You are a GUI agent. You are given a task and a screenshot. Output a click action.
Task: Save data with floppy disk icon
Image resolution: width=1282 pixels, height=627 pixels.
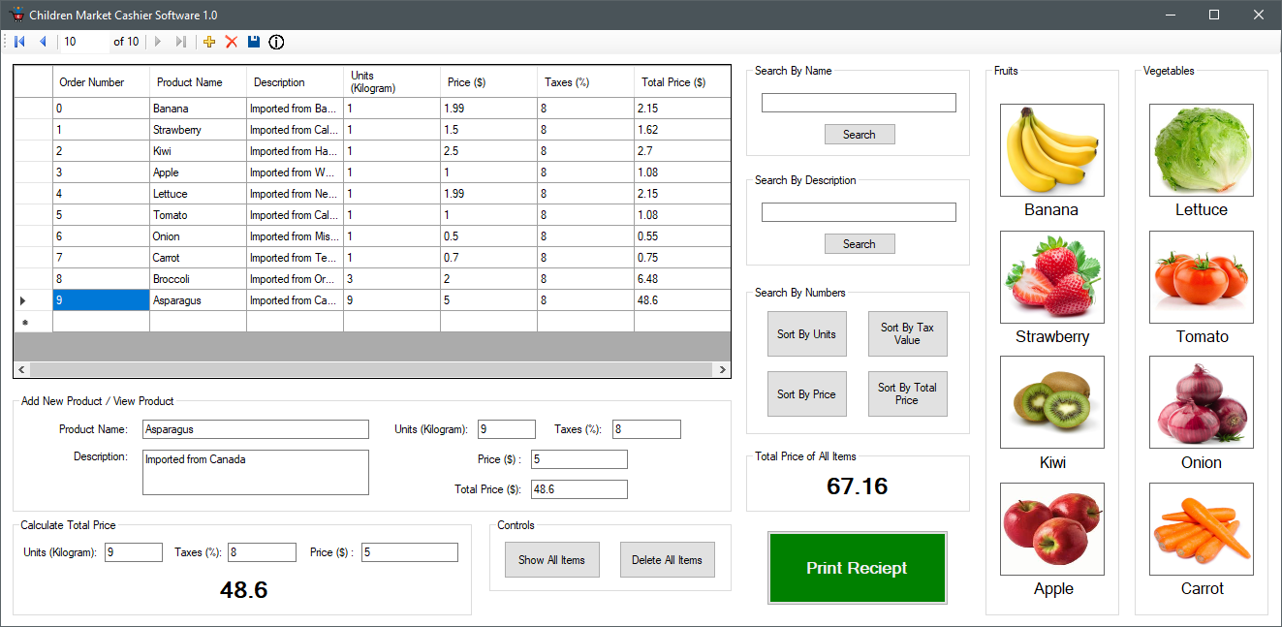tap(254, 42)
